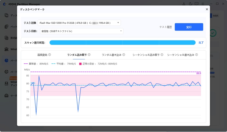The width and height of the screenshot is (227, 132).
Task: Click info icon next to シーケンシャル読み取り
Action: click(x=162, y=55)
